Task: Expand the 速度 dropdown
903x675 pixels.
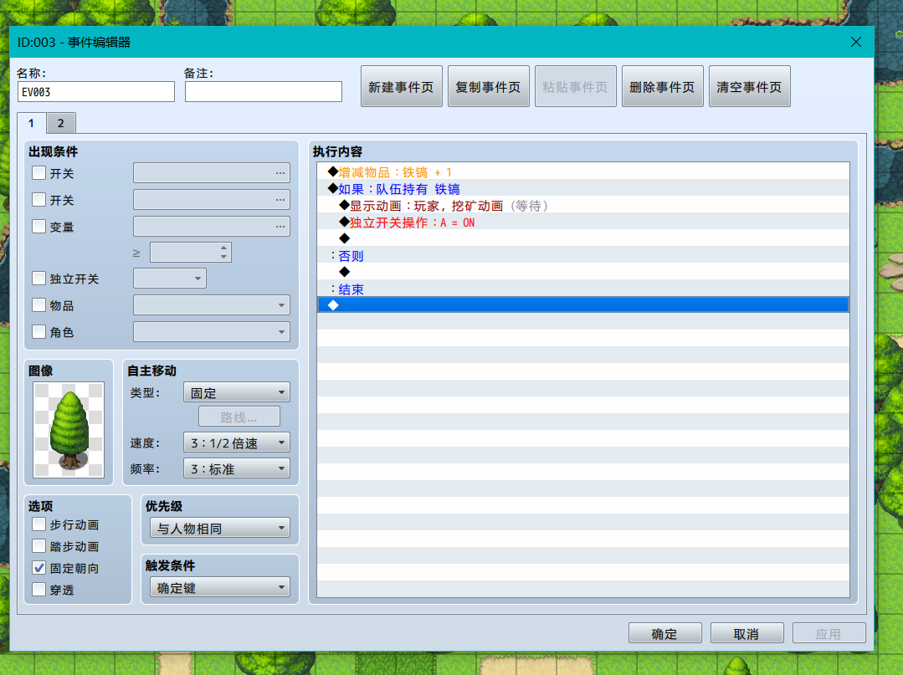Action: click(x=237, y=442)
